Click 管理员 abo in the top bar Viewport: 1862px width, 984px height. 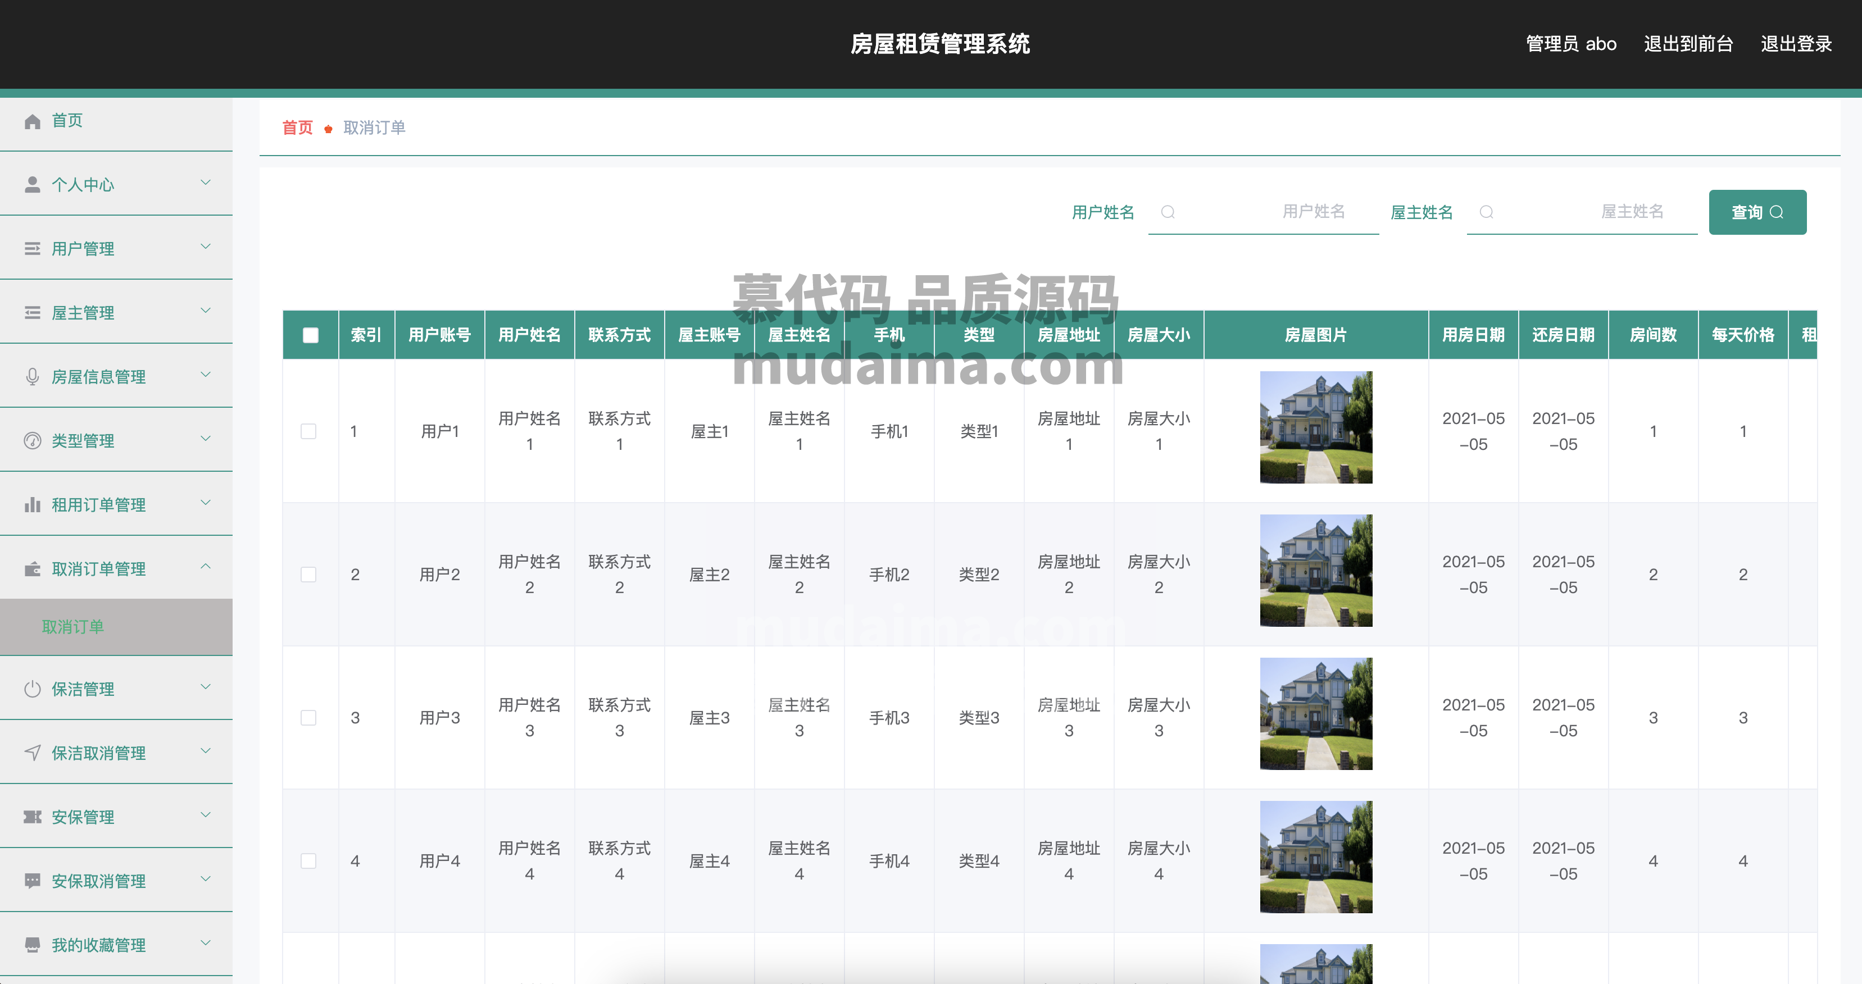click(x=1572, y=44)
